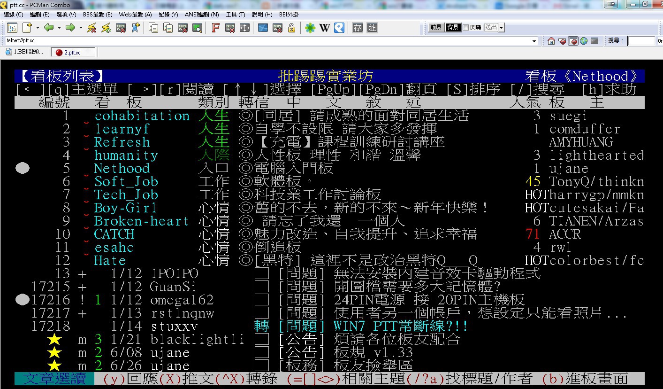Viewport: 663px width, 389px height.
Task: Select the cohabitation board row
Action: pyautogui.click(x=329, y=116)
